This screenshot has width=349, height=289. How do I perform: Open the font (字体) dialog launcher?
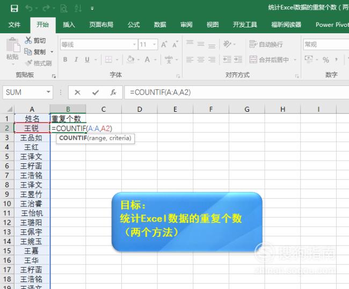(x=178, y=76)
